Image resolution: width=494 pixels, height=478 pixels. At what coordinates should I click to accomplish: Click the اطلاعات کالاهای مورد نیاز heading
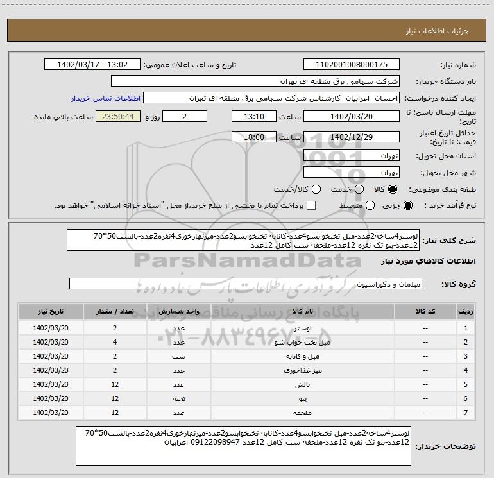point(429,261)
